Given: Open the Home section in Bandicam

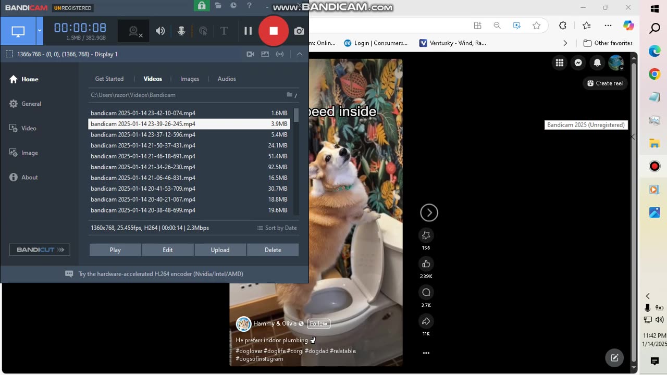Looking at the screenshot, I should 24,79.
